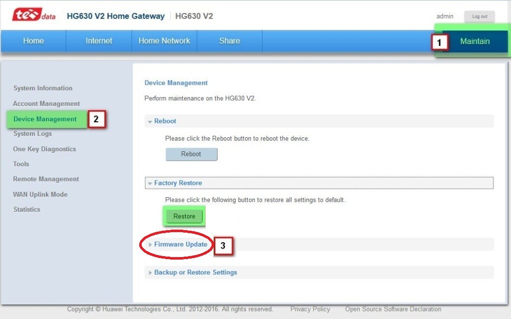The height and width of the screenshot is (319, 511).
Task: Click 'Please click the Reboot button' instruction text
Action: coord(237,138)
